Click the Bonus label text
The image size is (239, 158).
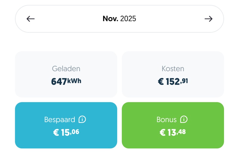click(x=166, y=120)
